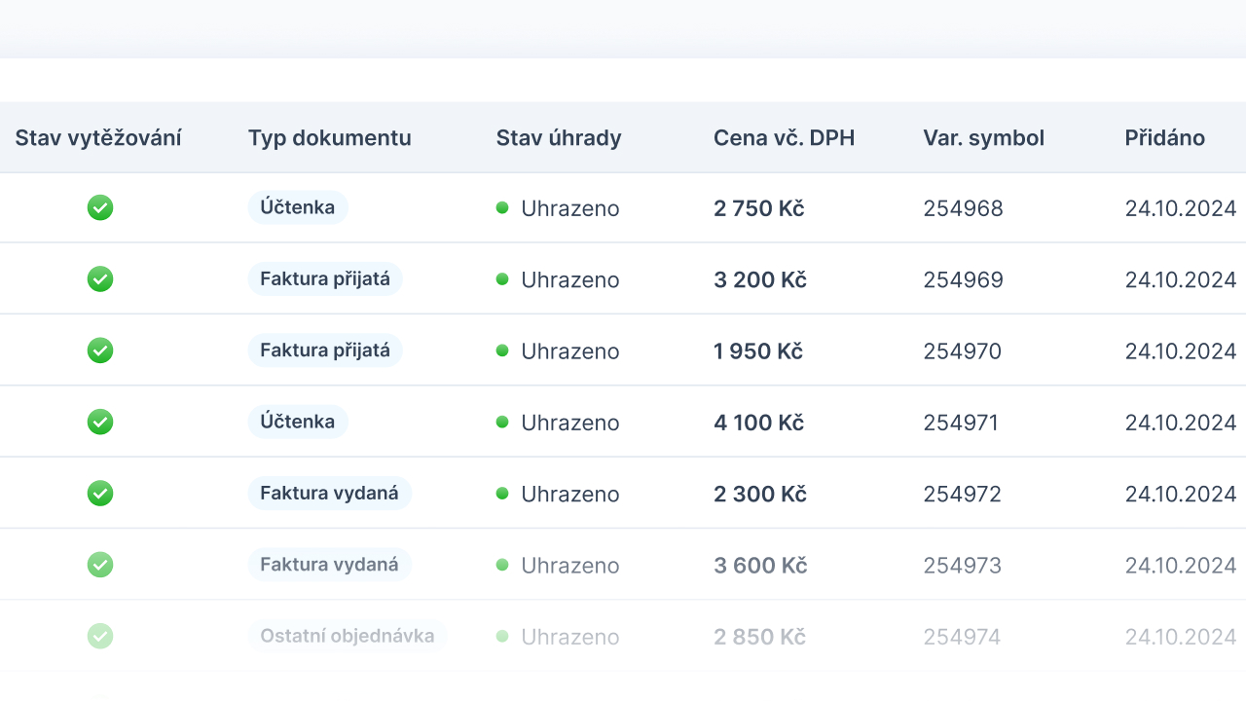Select the Typ dokumentu column header
The image size is (1246, 701).
329,137
